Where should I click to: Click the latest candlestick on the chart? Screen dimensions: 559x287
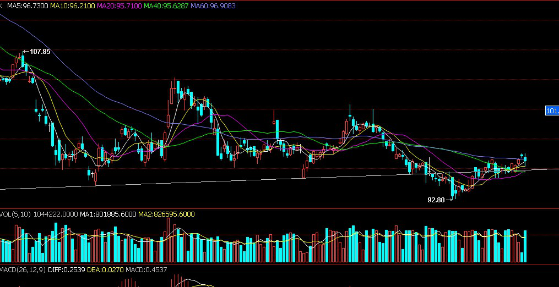[x=525, y=159]
